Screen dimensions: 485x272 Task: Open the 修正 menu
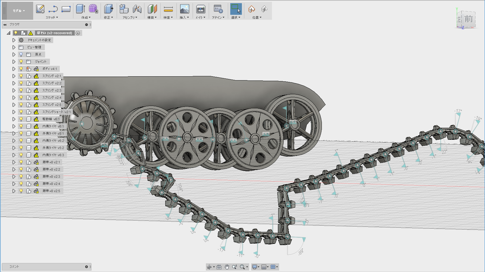coord(108,18)
